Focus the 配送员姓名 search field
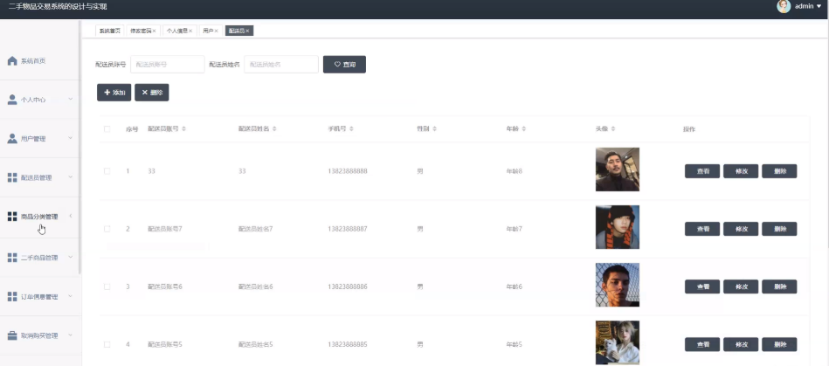 [x=281, y=65]
